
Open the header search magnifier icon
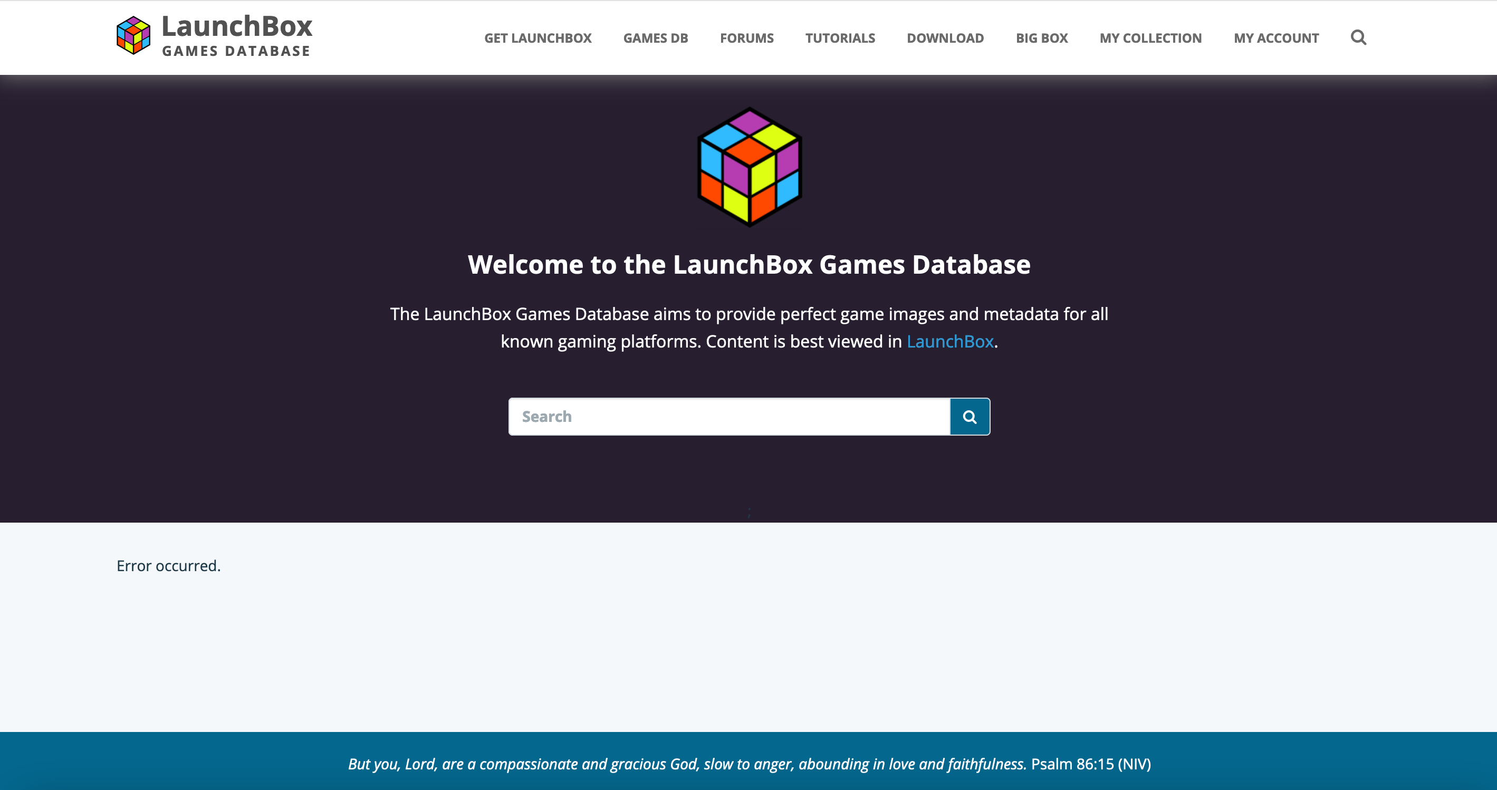tap(1358, 38)
